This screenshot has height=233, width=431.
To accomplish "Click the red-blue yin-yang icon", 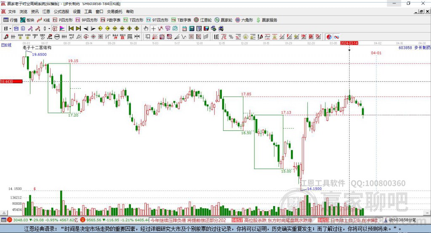I will coord(329,37).
